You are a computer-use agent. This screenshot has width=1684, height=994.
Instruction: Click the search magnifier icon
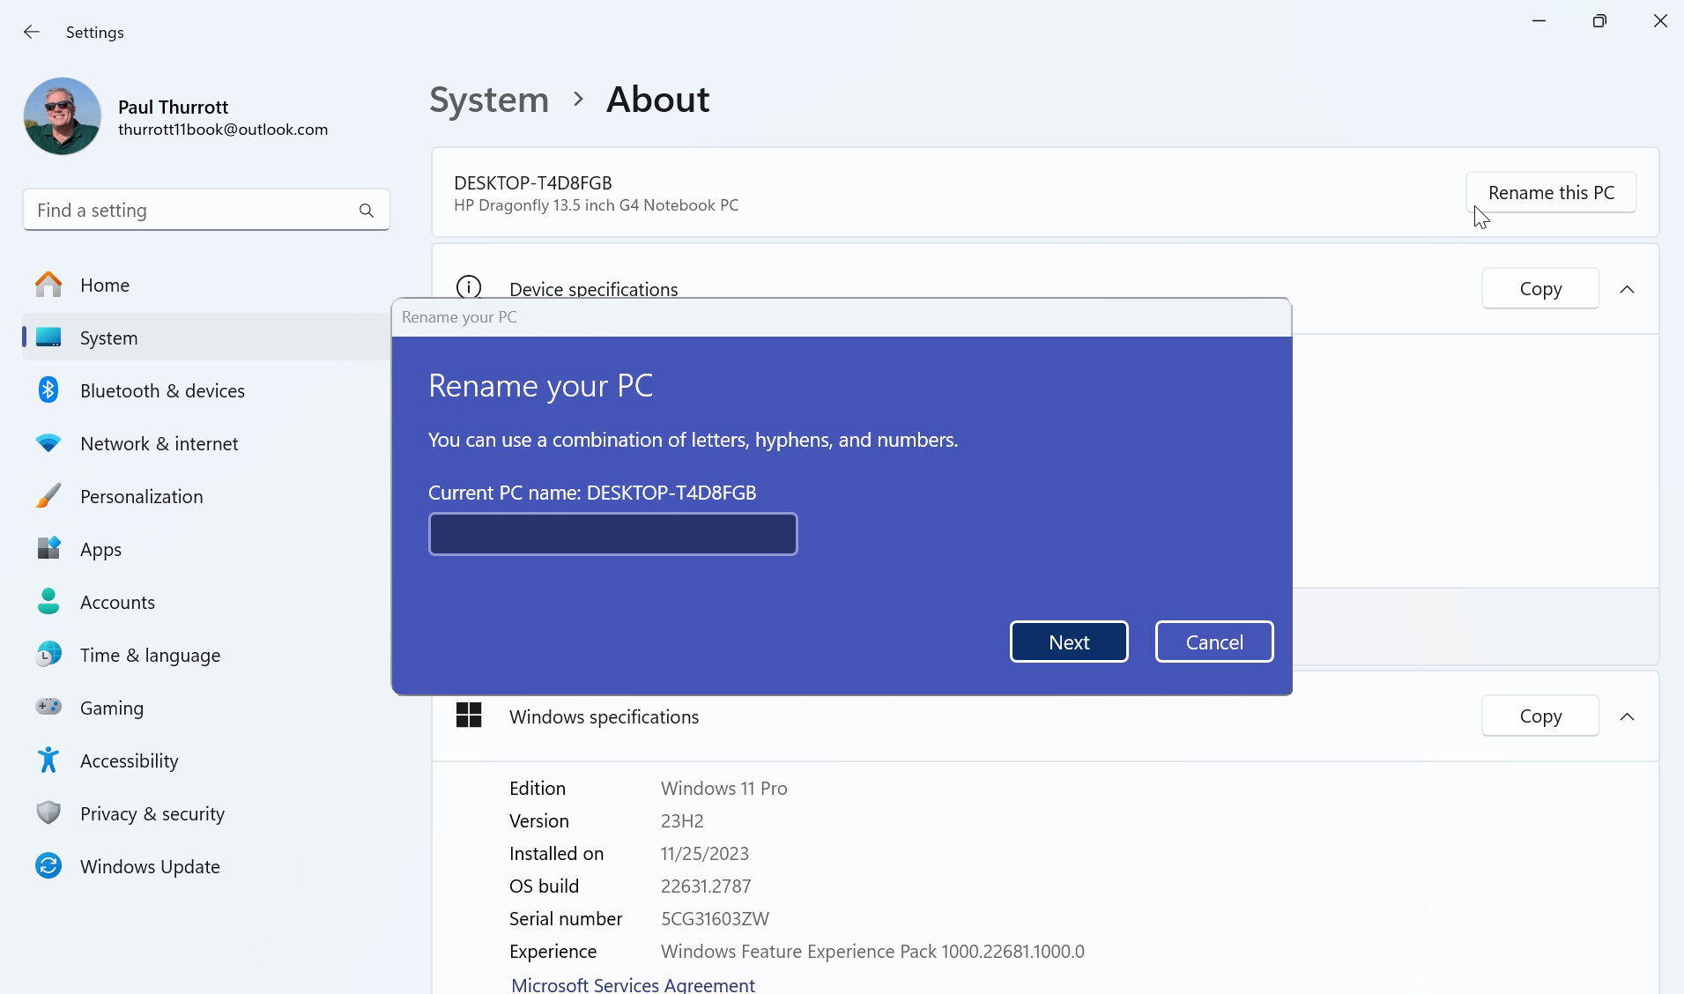(x=367, y=211)
